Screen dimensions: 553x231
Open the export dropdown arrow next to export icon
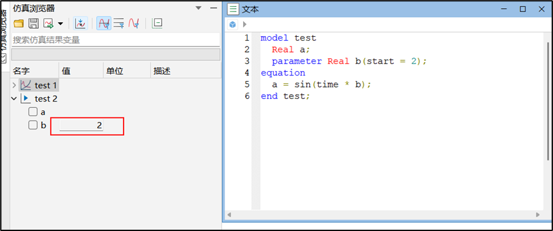(x=60, y=24)
